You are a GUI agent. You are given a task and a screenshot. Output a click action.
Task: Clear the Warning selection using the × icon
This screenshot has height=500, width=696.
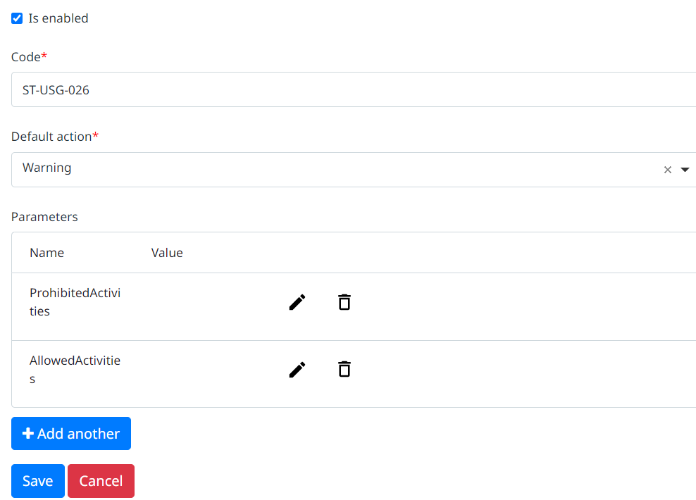click(x=667, y=170)
